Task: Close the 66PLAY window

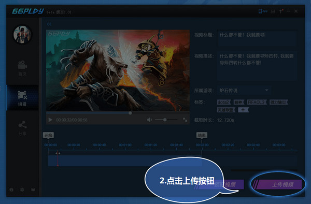Action: click(296, 11)
